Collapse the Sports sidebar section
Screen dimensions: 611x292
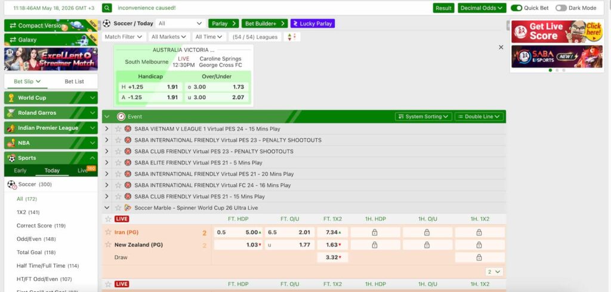[92, 158]
